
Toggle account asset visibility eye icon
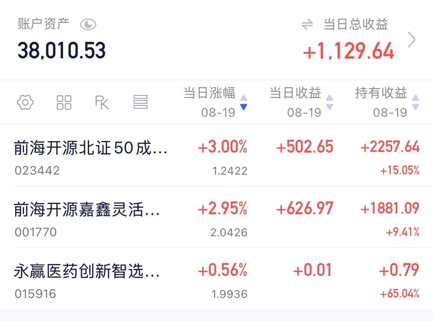pyautogui.click(x=88, y=25)
